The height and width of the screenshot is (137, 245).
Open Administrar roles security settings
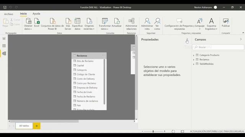coord(147,24)
